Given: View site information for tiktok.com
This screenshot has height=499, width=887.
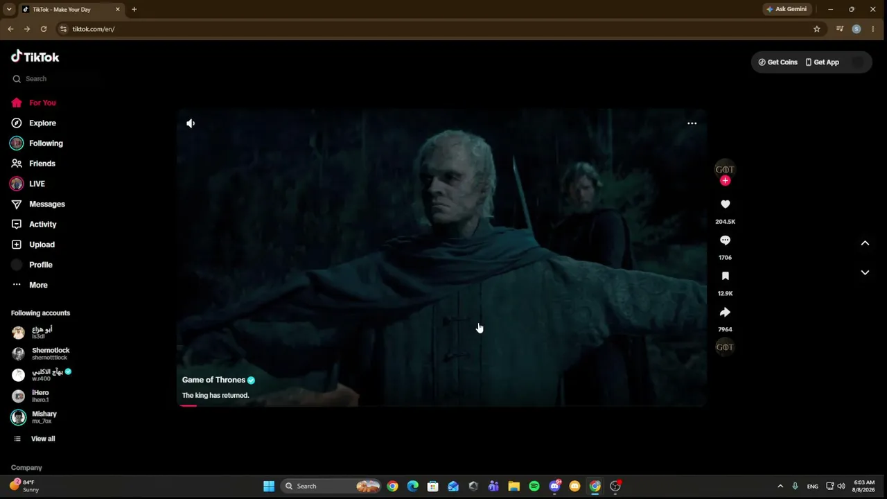Looking at the screenshot, I should click(x=63, y=29).
